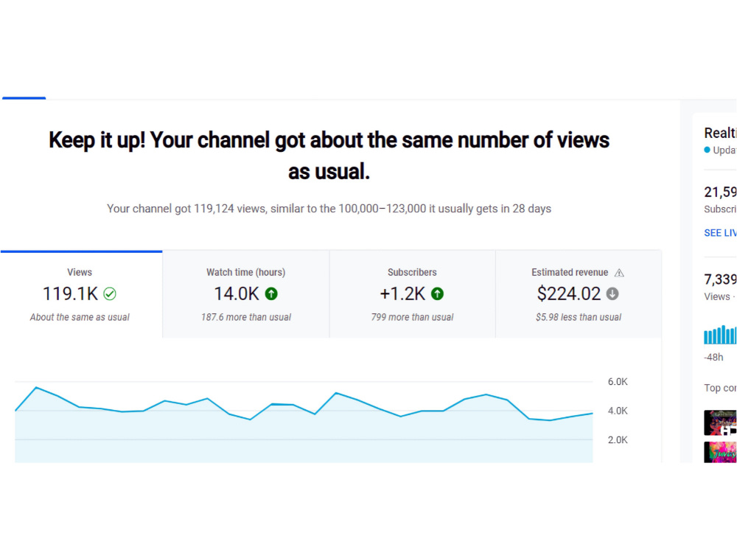Click the 6.0K axis label
The image size is (737, 553).
tap(618, 382)
